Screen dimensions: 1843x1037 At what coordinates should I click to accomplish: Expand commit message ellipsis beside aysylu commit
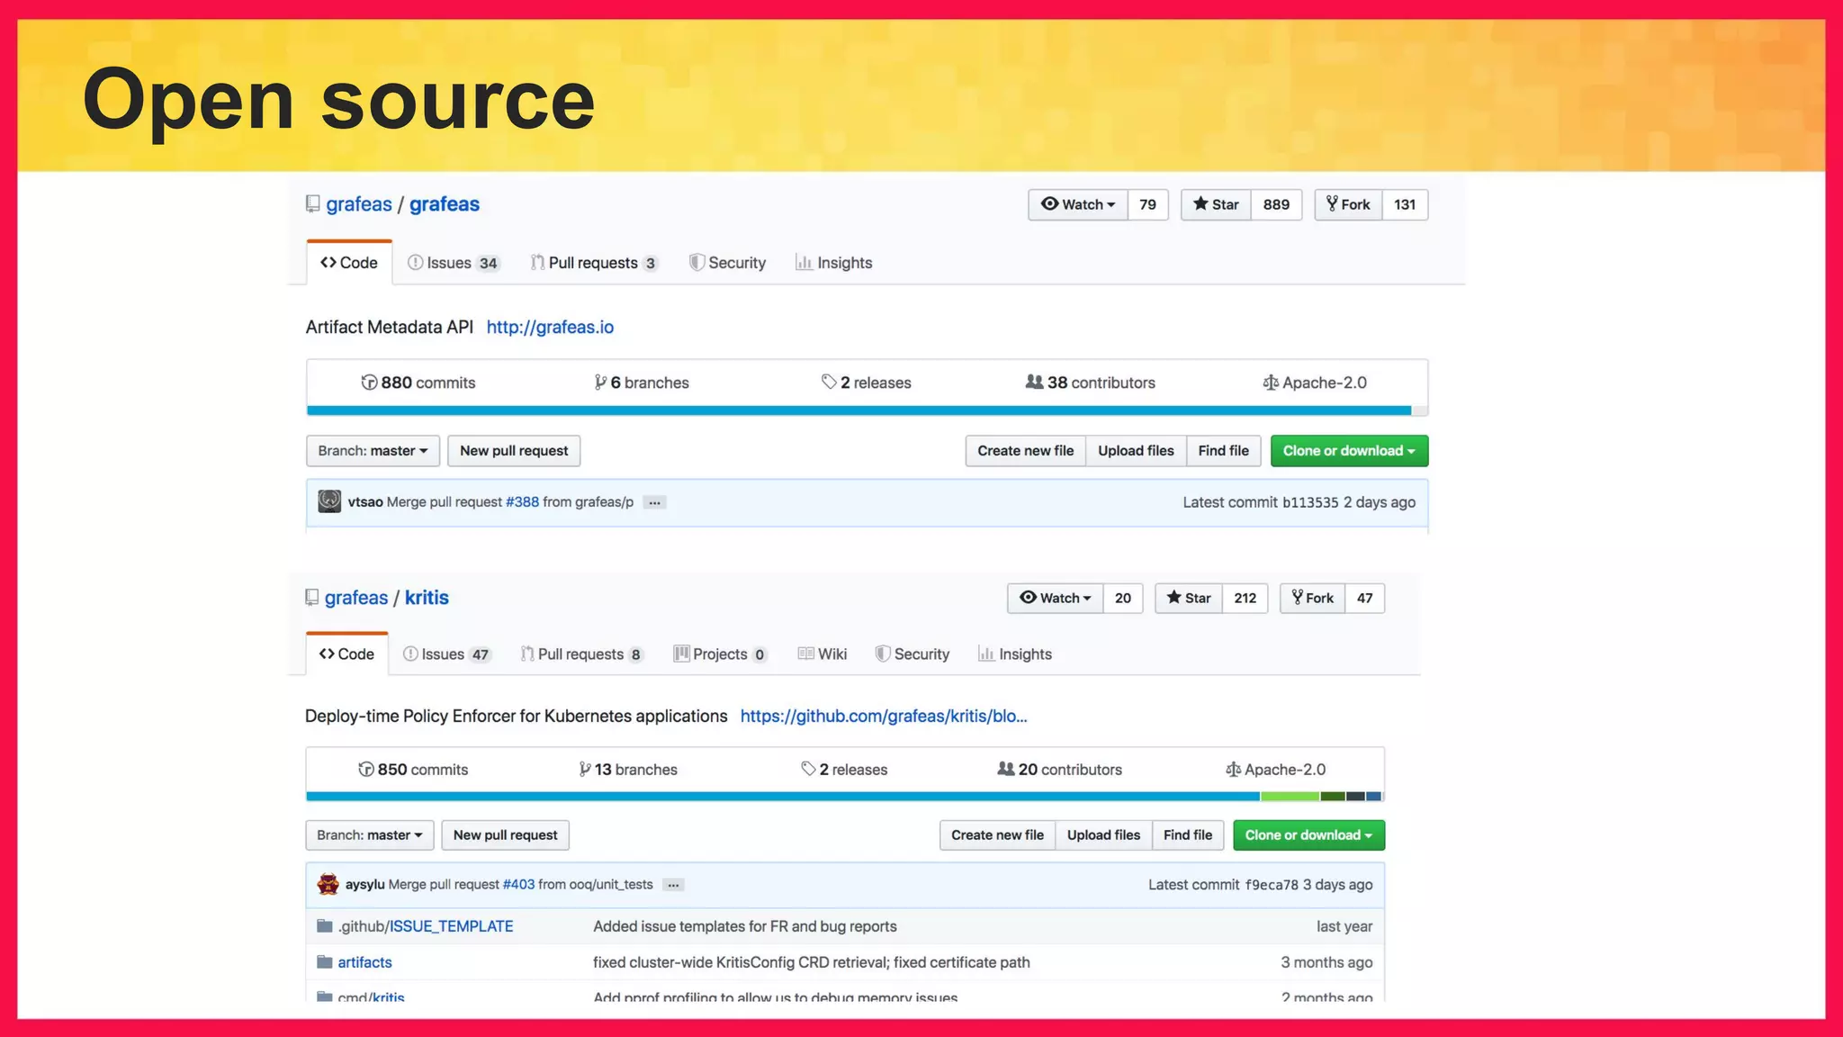click(x=673, y=885)
